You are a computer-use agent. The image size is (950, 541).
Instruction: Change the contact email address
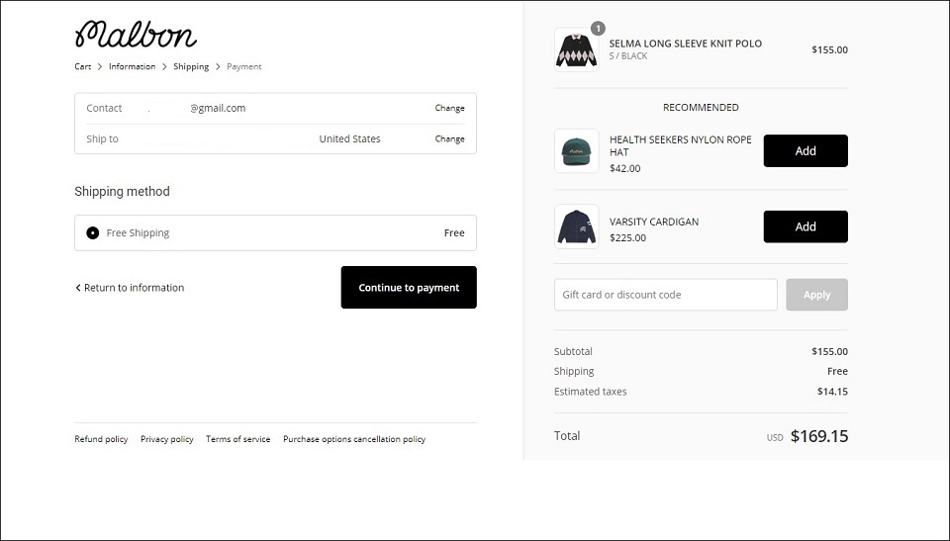449,108
